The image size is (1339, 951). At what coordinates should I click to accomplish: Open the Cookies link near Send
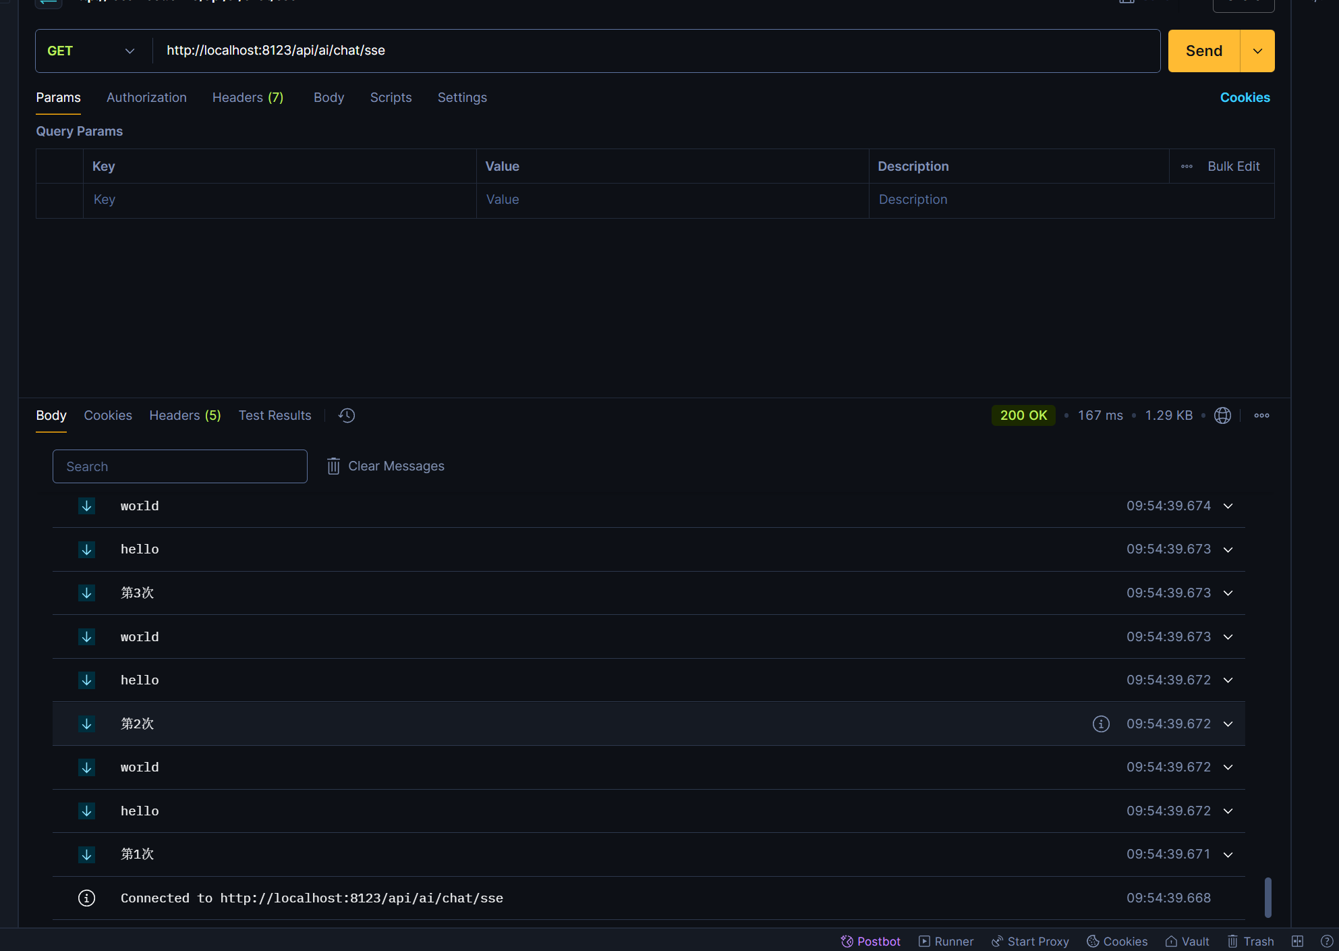[x=1245, y=97]
